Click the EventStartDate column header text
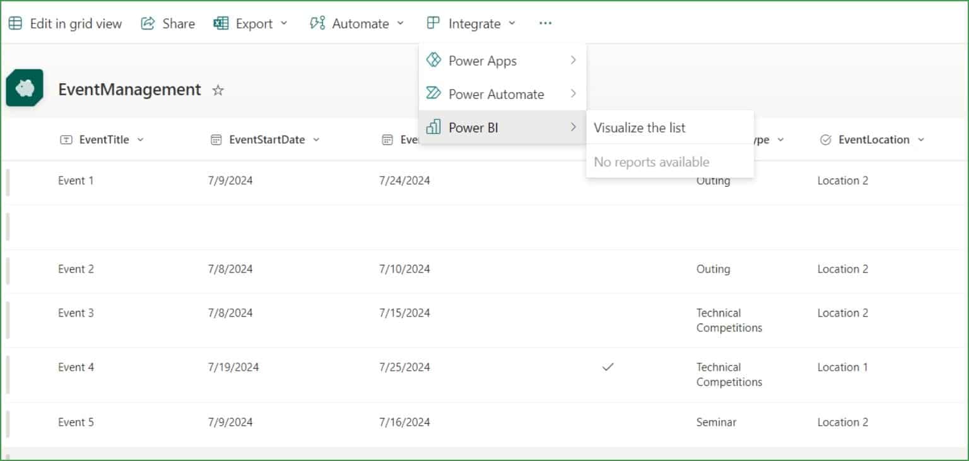 (x=267, y=140)
